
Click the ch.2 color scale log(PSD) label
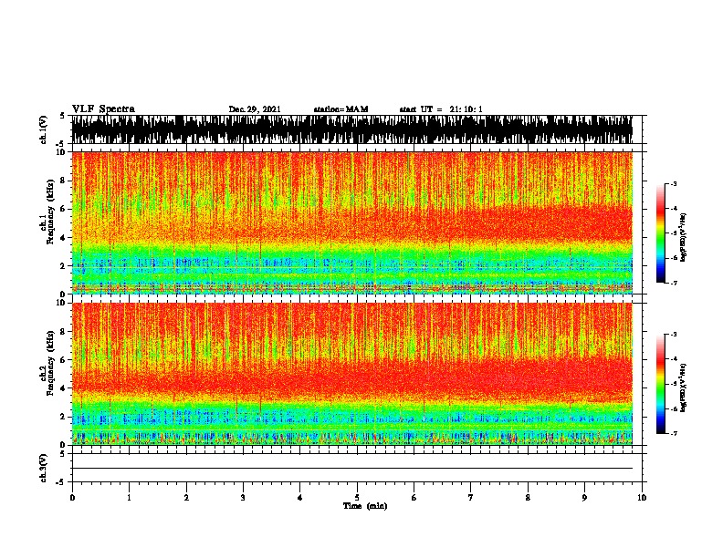coord(683,388)
